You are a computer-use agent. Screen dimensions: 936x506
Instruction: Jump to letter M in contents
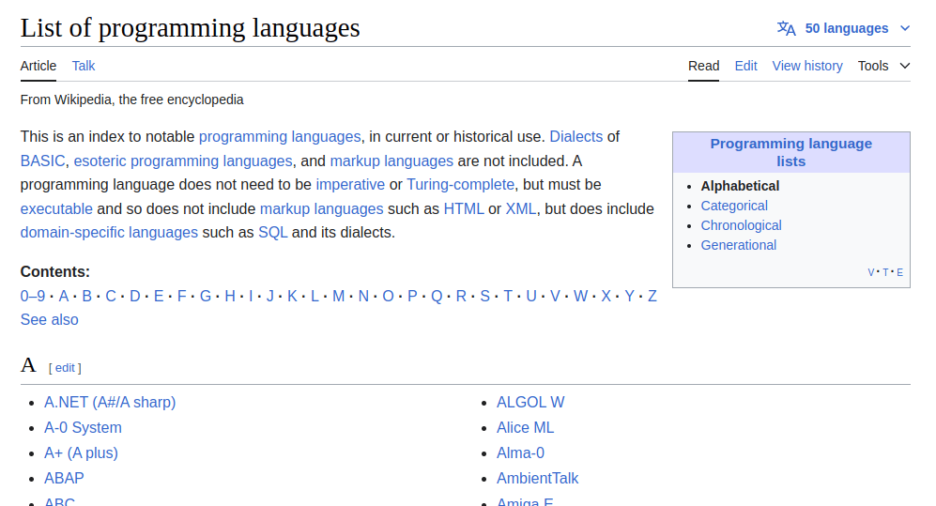click(338, 297)
